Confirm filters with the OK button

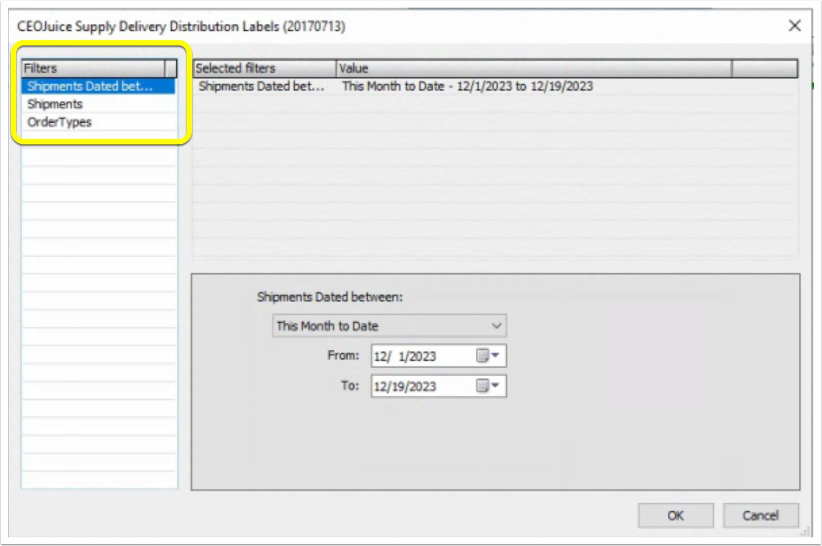click(675, 515)
